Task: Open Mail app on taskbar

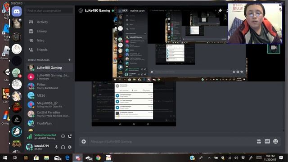Action: coord(57,158)
